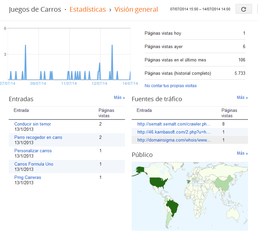
Task: Open the Personalizar carros post
Action: click(33, 151)
